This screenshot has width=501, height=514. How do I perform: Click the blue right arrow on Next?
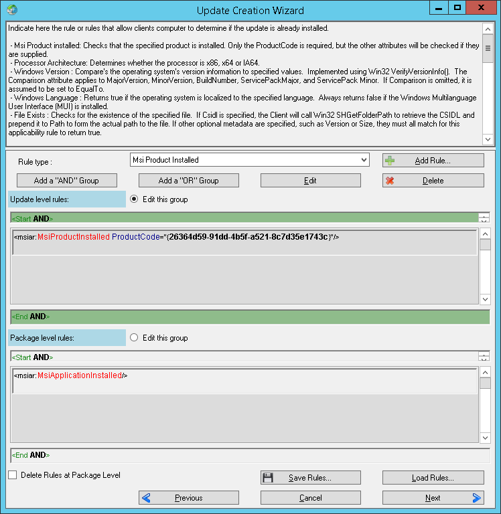pyautogui.click(x=476, y=498)
